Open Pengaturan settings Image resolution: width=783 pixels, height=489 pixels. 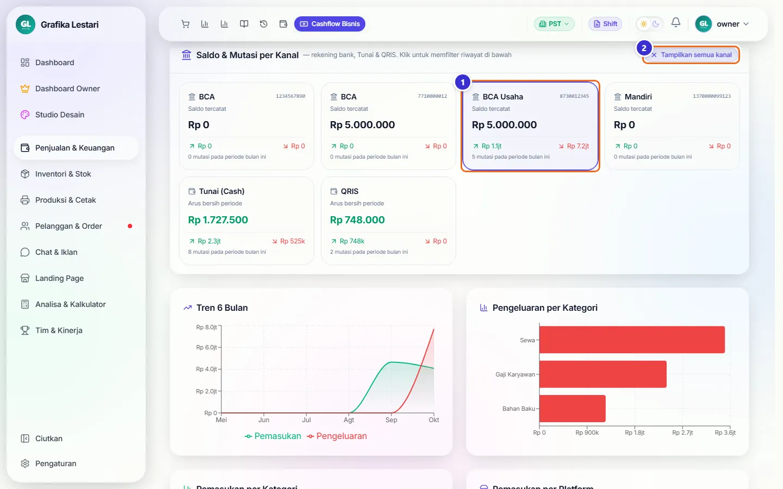click(76, 463)
